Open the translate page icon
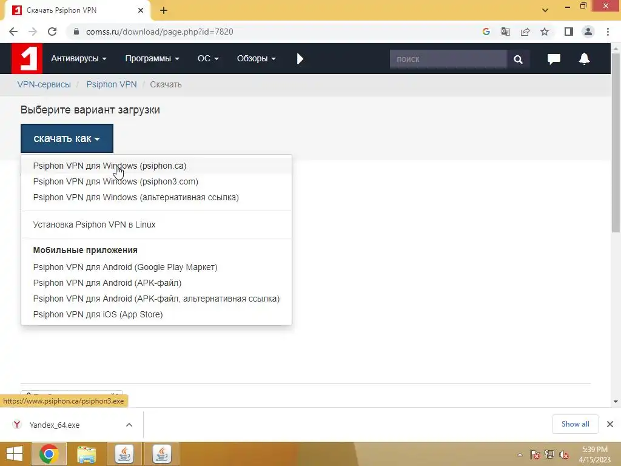The width and height of the screenshot is (621, 466). click(x=505, y=32)
